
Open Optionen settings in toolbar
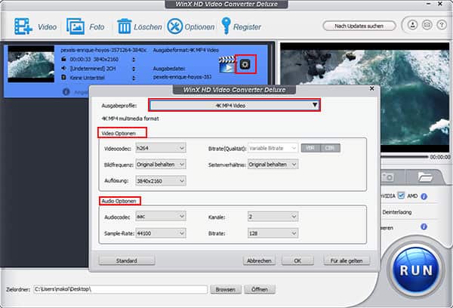pos(175,26)
